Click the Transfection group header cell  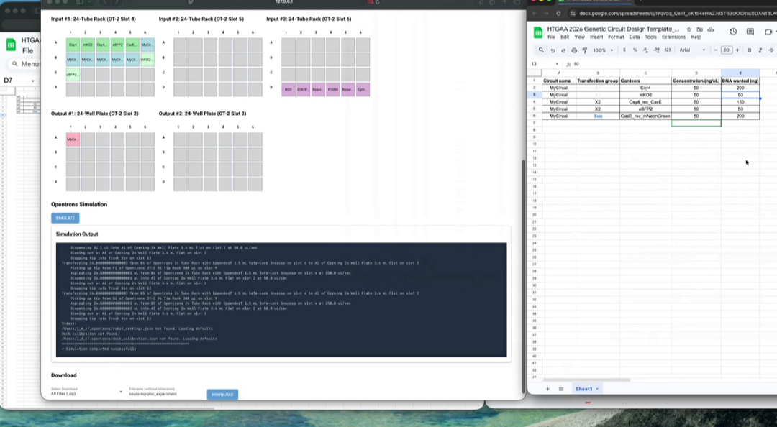[x=598, y=81]
